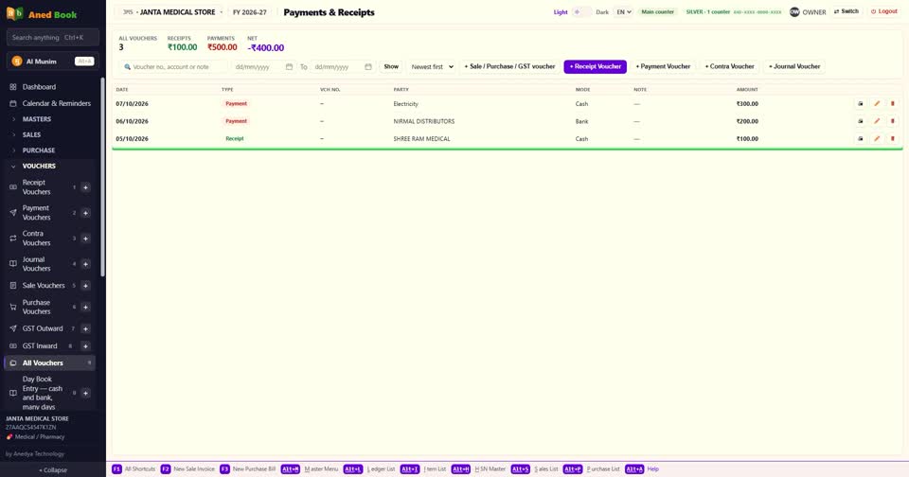Delete the Electricity payment voucher
This screenshot has width=909, height=477.
pos(892,104)
